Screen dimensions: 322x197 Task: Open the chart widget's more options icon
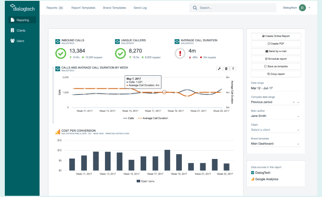coord(233,69)
